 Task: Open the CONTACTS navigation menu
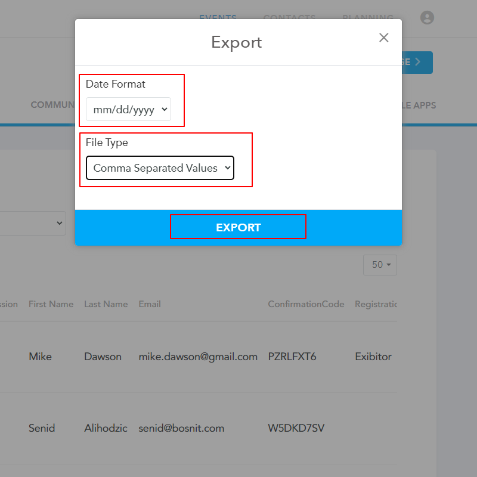tap(289, 18)
